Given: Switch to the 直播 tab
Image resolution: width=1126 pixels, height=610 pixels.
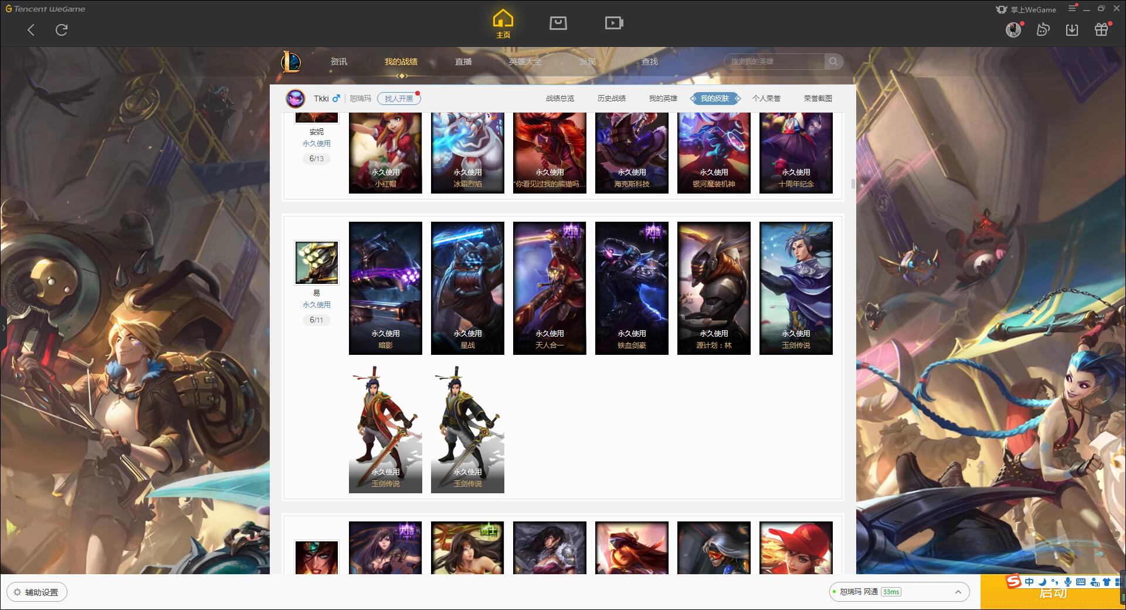Looking at the screenshot, I should (463, 62).
